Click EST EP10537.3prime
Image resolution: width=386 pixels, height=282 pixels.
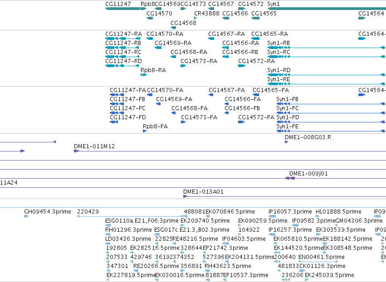point(246,275)
